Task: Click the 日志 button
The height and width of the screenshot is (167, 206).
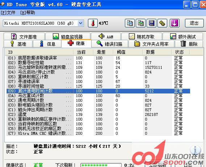Action: point(188,164)
